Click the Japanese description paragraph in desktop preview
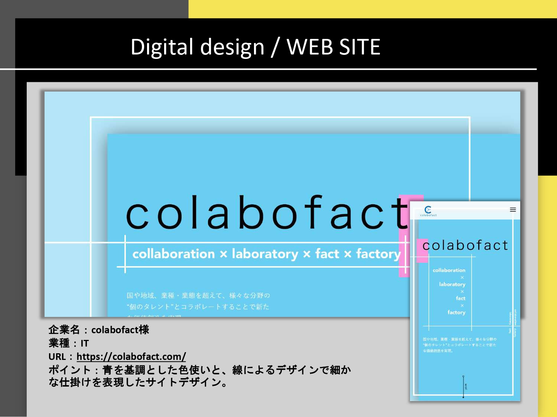Screen dimensions: 557x417 (198, 301)
